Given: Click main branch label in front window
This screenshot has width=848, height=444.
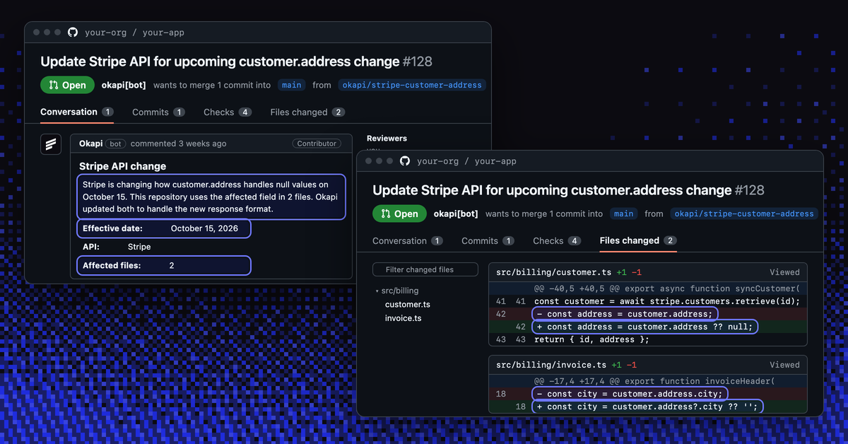Looking at the screenshot, I should point(623,214).
